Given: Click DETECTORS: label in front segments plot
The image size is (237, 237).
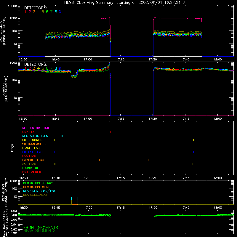Looking at the screenshot, I should click(36, 8).
